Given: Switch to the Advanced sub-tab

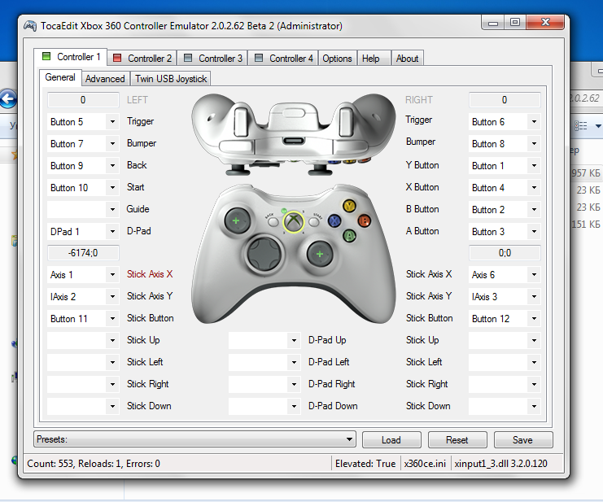Looking at the screenshot, I should (x=105, y=79).
